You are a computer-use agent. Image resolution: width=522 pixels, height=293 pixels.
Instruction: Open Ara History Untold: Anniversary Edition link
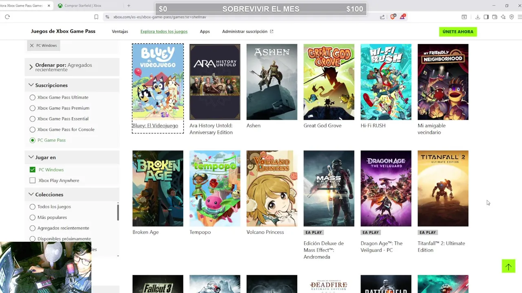(x=211, y=129)
